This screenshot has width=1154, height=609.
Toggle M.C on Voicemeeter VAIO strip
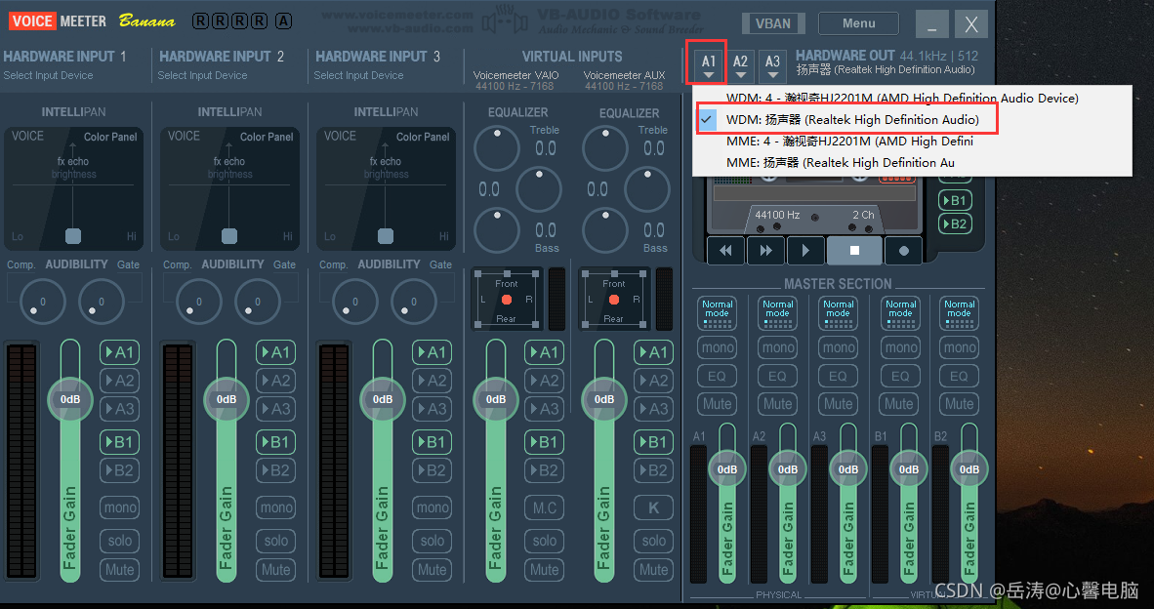[544, 507]
